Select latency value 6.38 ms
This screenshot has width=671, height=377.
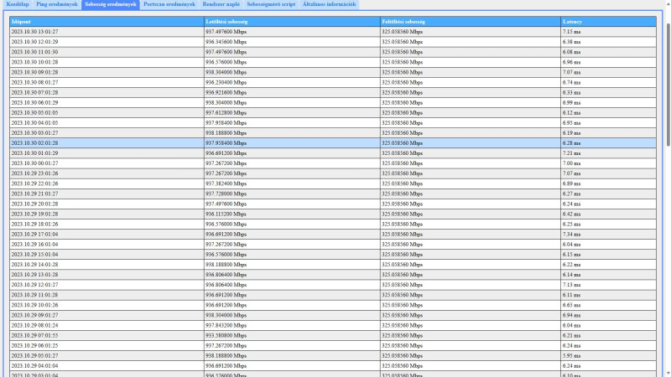click(x=572, y=42)
